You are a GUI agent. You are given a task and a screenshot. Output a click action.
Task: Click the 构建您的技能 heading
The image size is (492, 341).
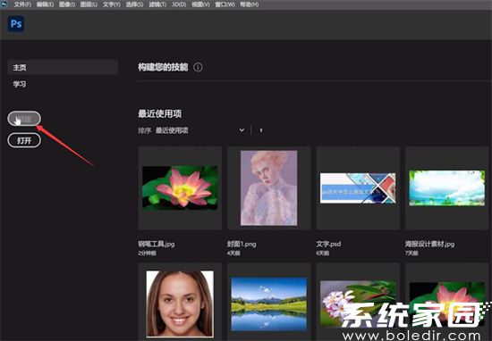point(163,67)
